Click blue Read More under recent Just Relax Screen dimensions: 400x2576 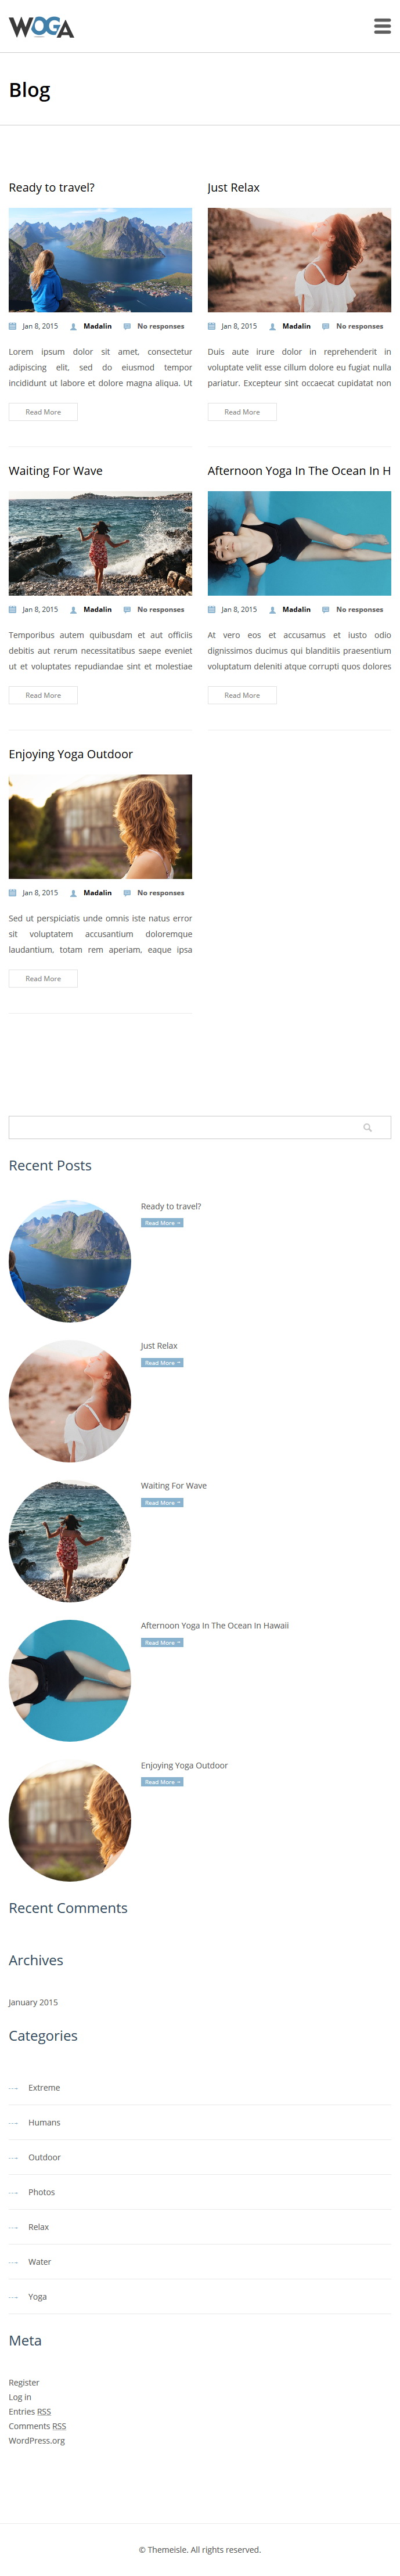(x=162, y=1363)
